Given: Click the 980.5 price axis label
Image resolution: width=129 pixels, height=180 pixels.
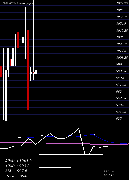Looking at the screenshot, I should [x=120, y=78].
